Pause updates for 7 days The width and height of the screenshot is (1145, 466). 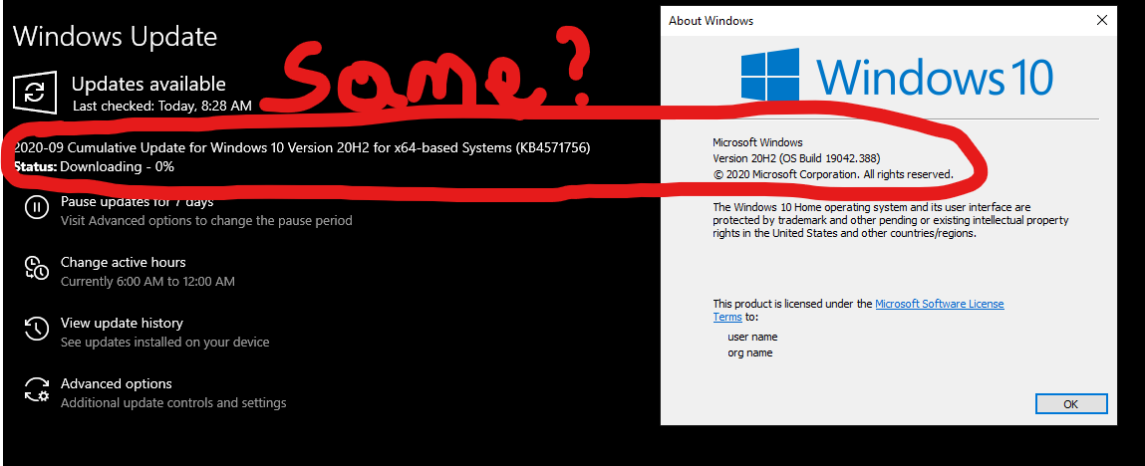tap(137, 201)
